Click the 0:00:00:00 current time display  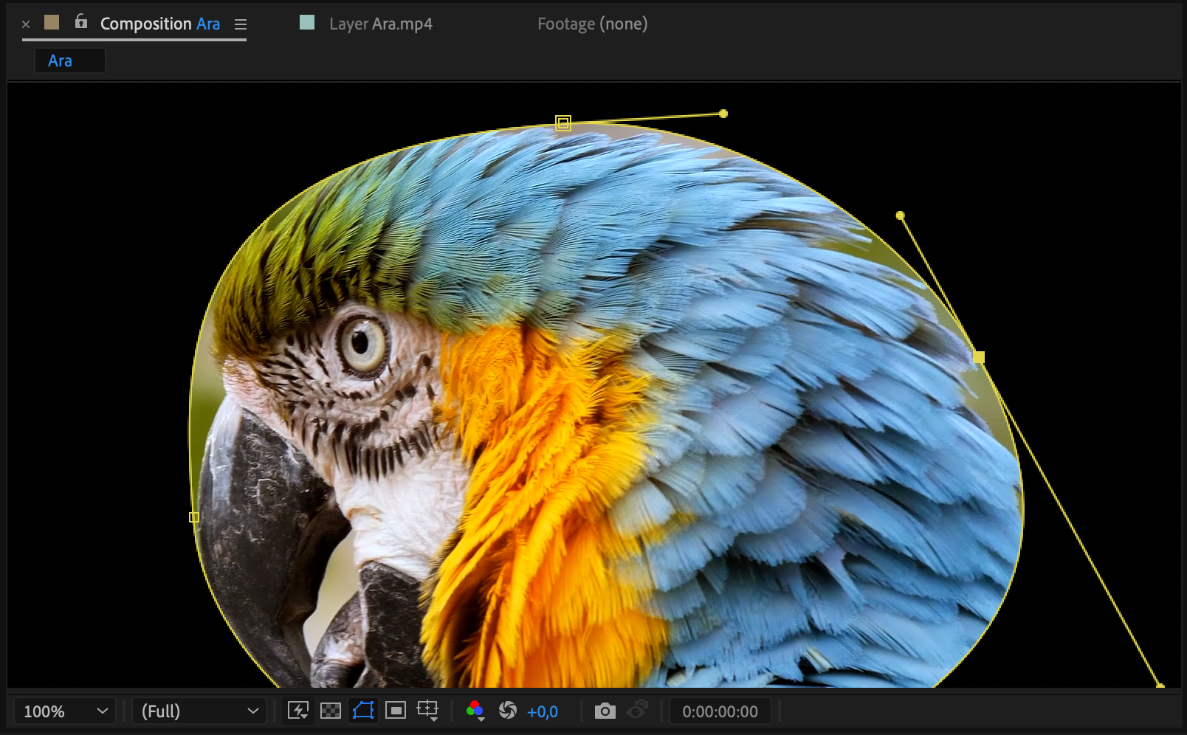720,711
